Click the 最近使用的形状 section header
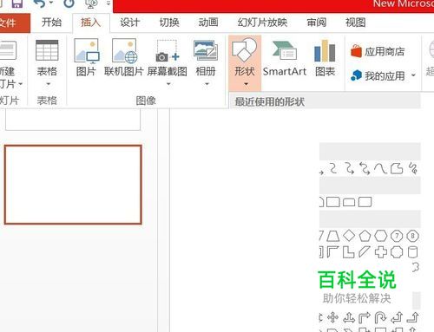This screenshot has height=332, width=434. (x=325, y=101)
